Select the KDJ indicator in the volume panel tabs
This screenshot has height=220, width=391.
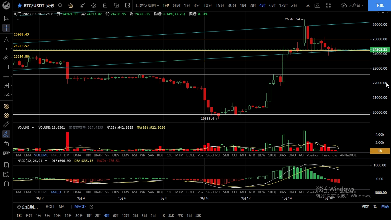tap(160, 155)
